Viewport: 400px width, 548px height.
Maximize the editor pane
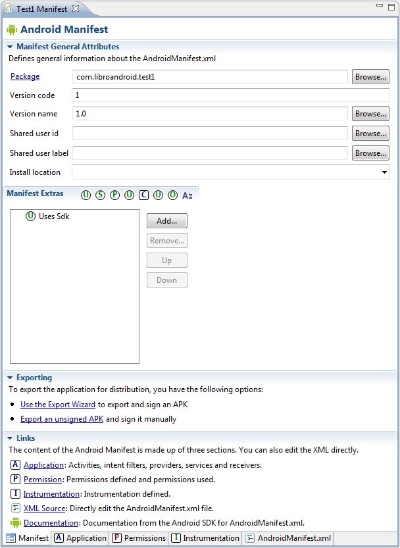(391, 7)
